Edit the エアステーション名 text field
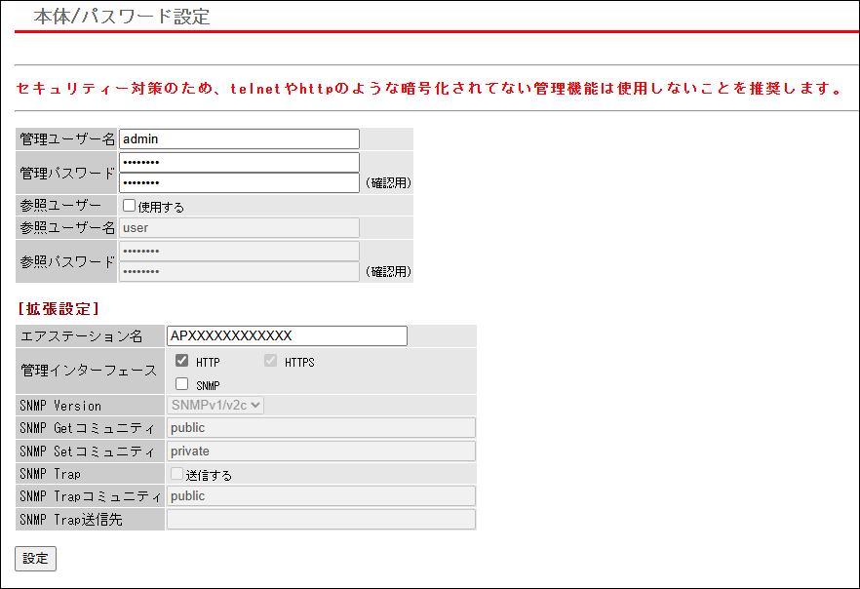This screenshot has width=860, height=589. (x=287, y=335)
